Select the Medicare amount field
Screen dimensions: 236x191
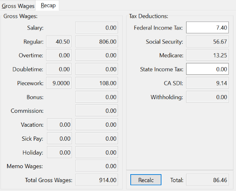[207, 55]
